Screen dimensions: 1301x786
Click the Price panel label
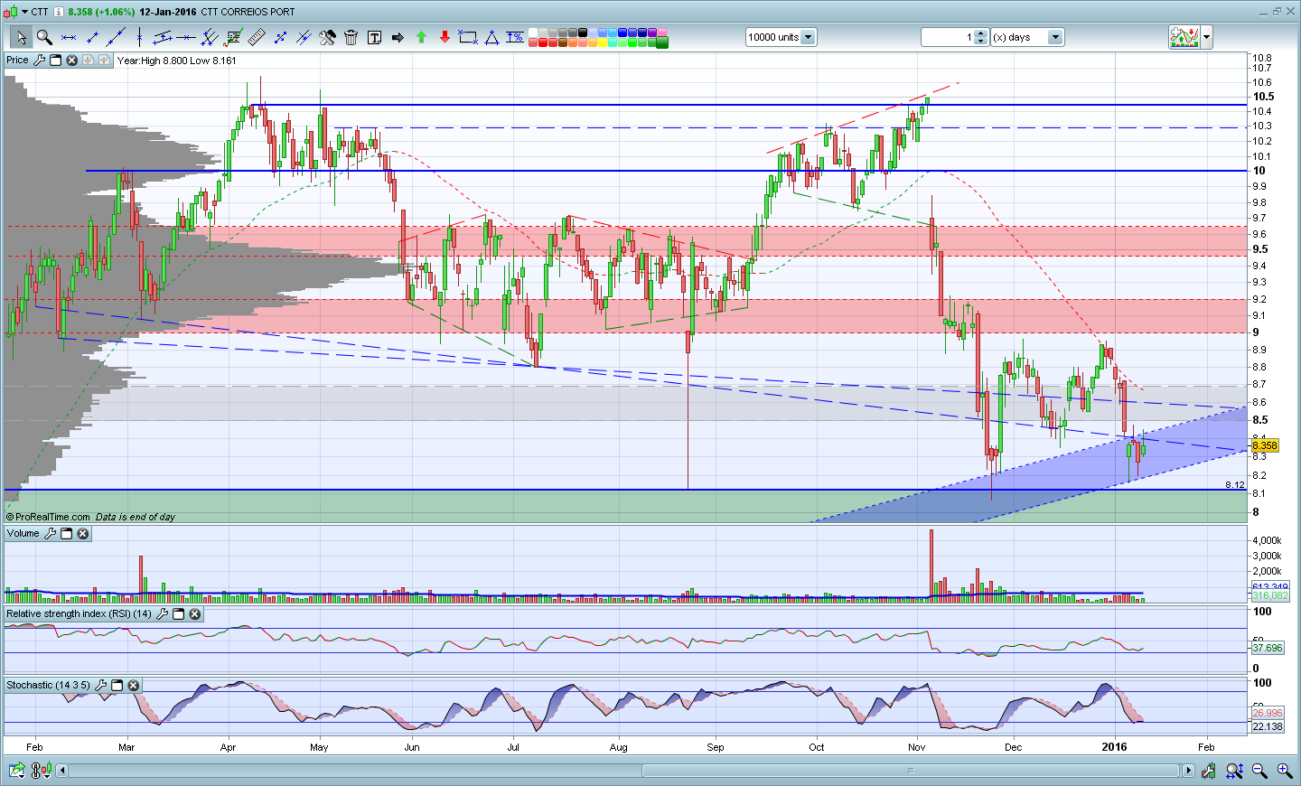(x=18, y=60)
